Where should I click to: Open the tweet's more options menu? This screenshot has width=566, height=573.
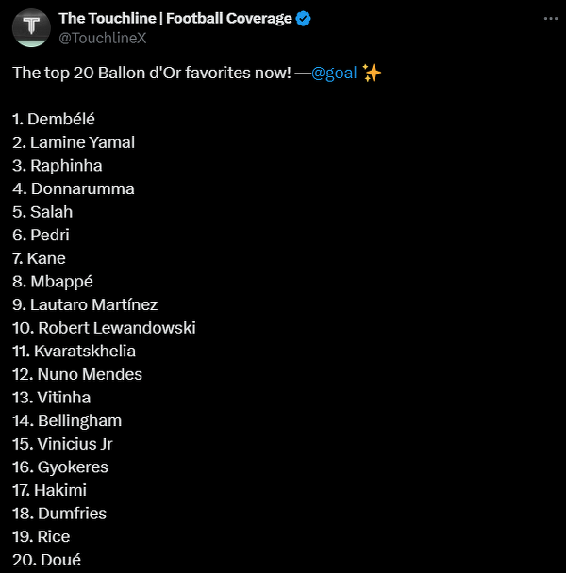pyautogui.click(x=550, y=18)
